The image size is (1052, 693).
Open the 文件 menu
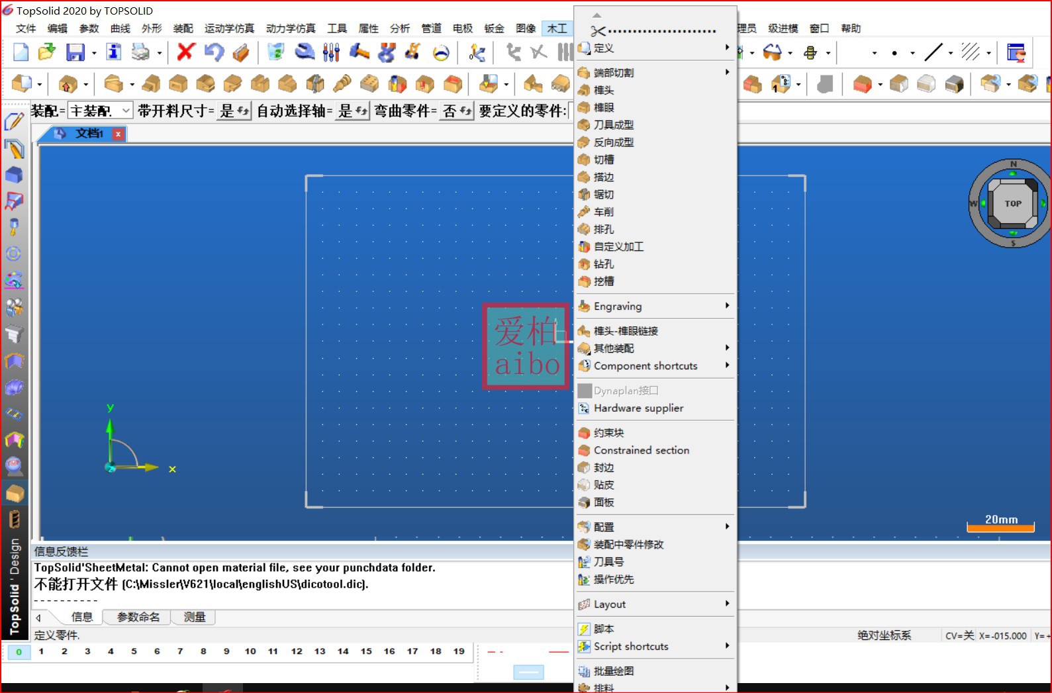pos(26,28)
